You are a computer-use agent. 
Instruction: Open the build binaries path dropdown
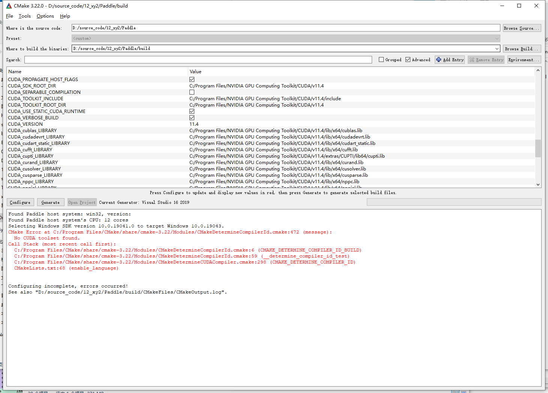(x=497, y=48)
